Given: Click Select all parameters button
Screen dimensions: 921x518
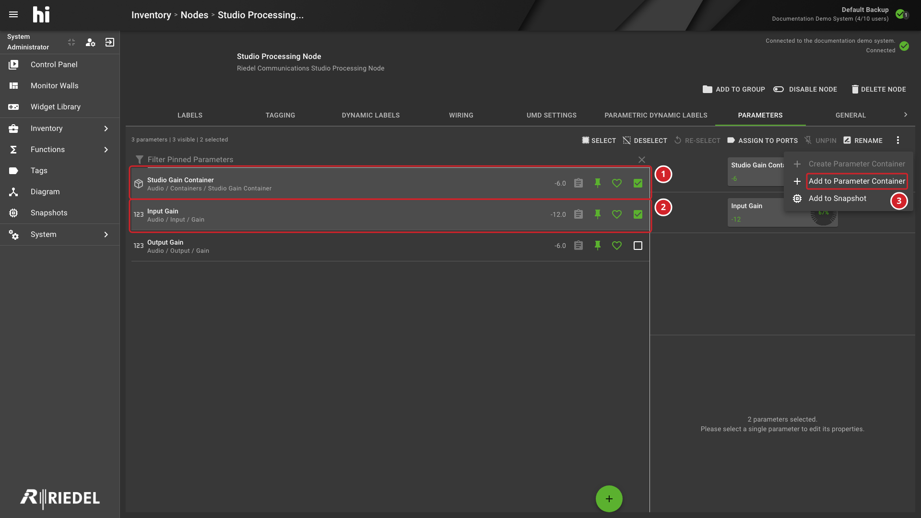Looking at the screenshot, I should tap(599, 141).
